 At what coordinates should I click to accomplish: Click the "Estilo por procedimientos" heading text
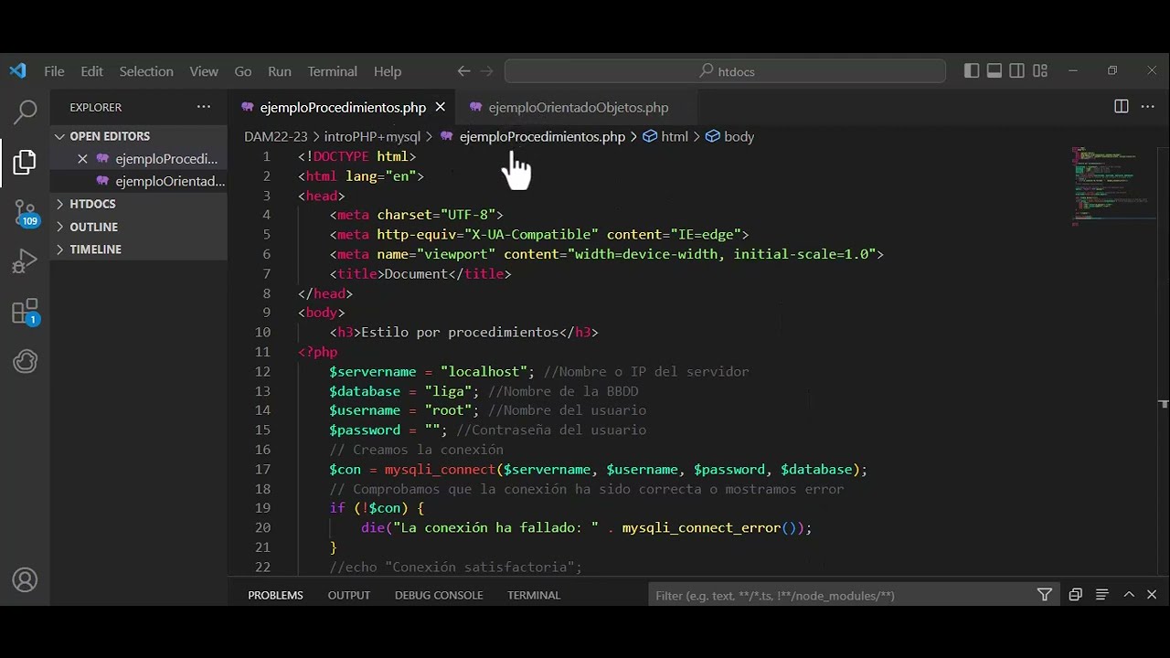pos(459,333)
